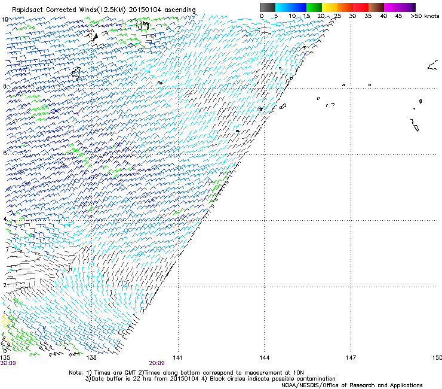Screen dimensions: 442x389
Task: Click the '20150104 ascending' date text
Action: [162, 10]
